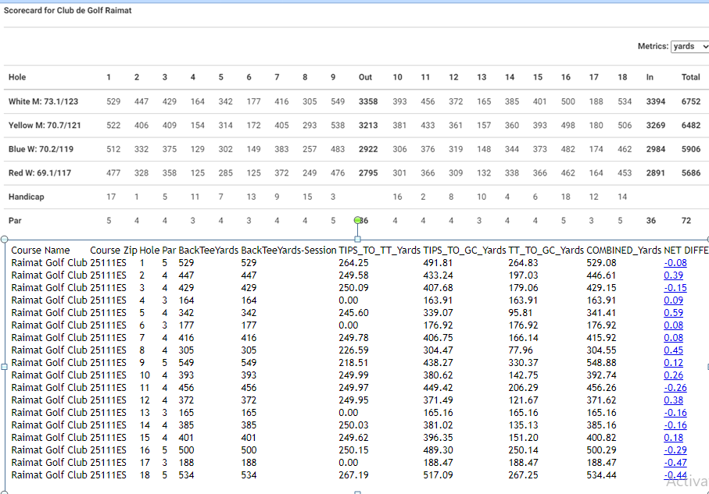
Task: Open the Metrics yards dropdown
Action: coord(690,46)
